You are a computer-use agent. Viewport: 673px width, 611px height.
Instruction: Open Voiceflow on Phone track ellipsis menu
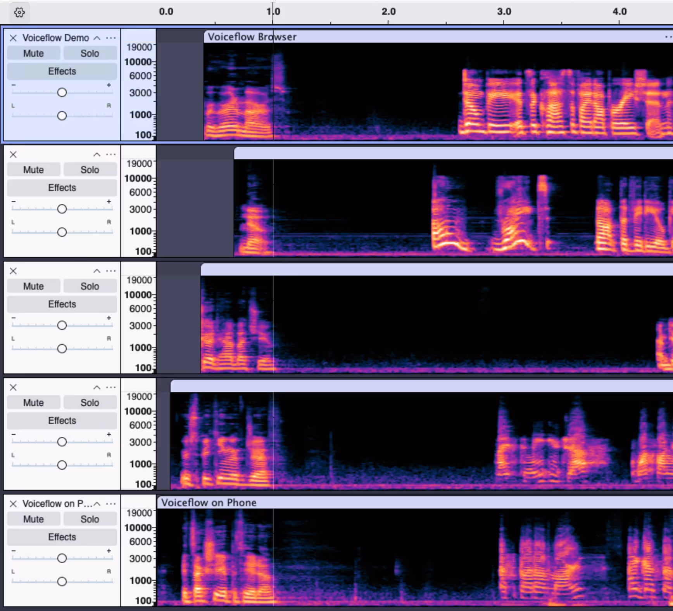pos(111,503)
